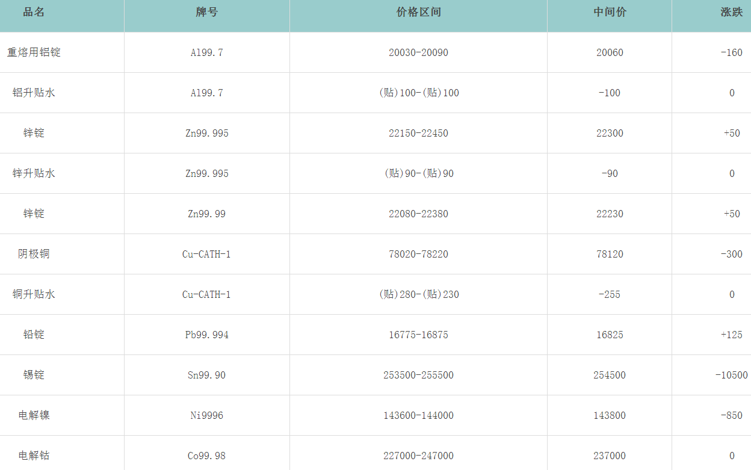This screenshot has width=751, height=470.
Task: Click the 重熔用铝锭 product name
Action: pos(34,52)
